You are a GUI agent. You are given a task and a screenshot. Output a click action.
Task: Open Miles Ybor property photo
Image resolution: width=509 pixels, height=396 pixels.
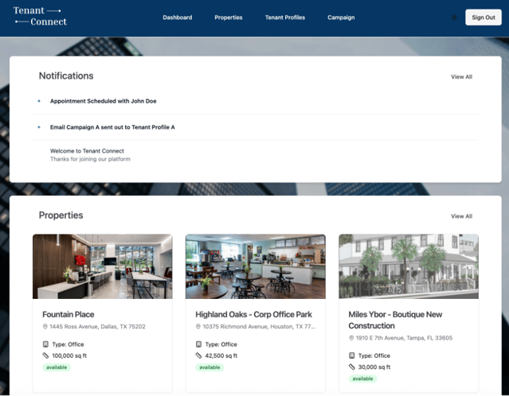click(x=409, y=266)
